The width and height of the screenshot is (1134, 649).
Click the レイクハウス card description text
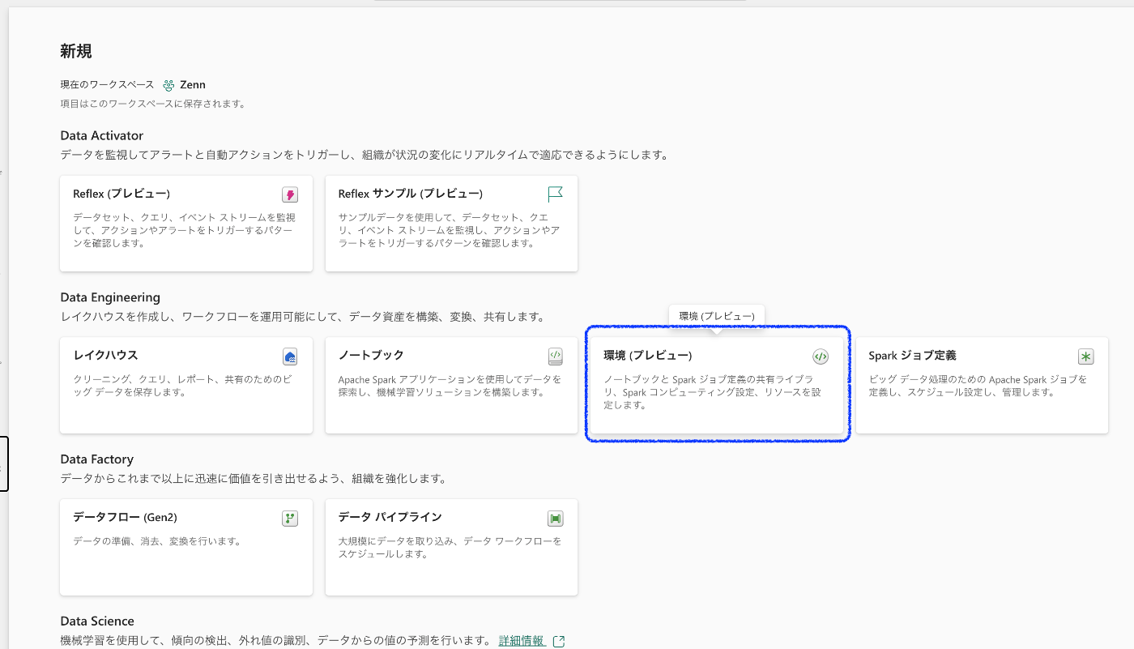181,386
